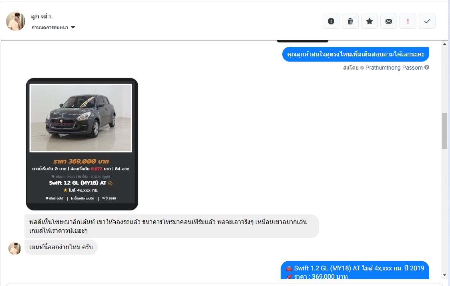The width and height of the screenshot is (450, 286).
Task: Select blue message คุณลูกค้าสนใจดูตรงไหนเพิ่มเติม
Action: 356,54
